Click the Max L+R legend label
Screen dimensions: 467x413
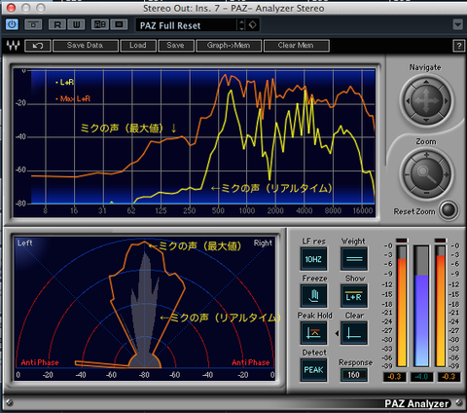73,98
